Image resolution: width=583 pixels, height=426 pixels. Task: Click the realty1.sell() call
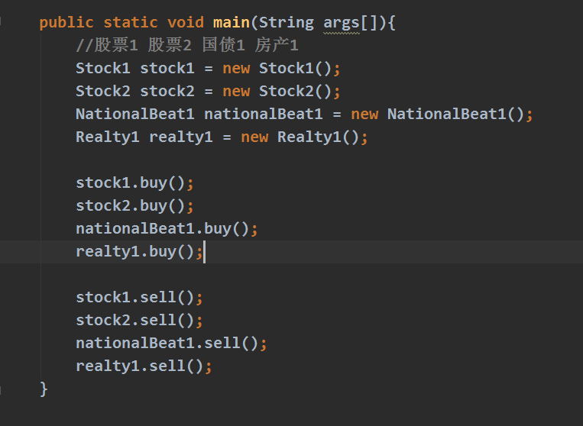(144, 366)
